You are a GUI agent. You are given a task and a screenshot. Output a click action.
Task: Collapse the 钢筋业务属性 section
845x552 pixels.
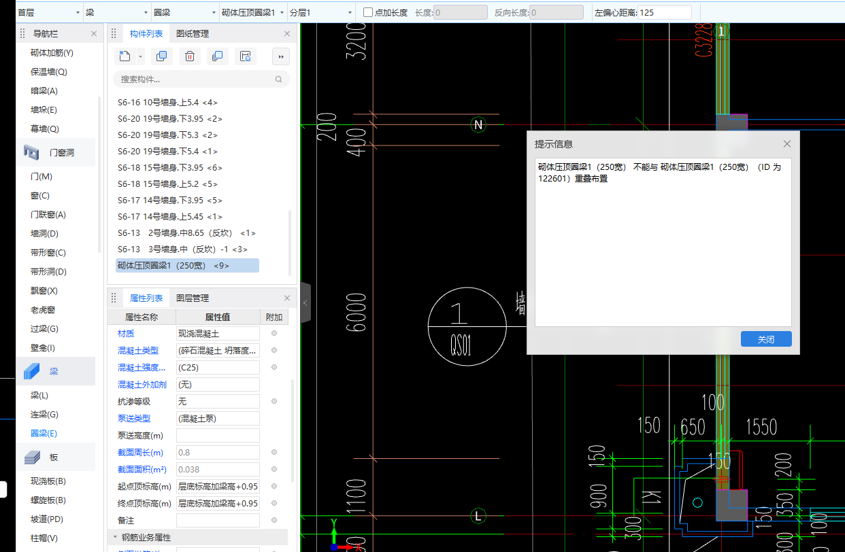coord(115,537)
